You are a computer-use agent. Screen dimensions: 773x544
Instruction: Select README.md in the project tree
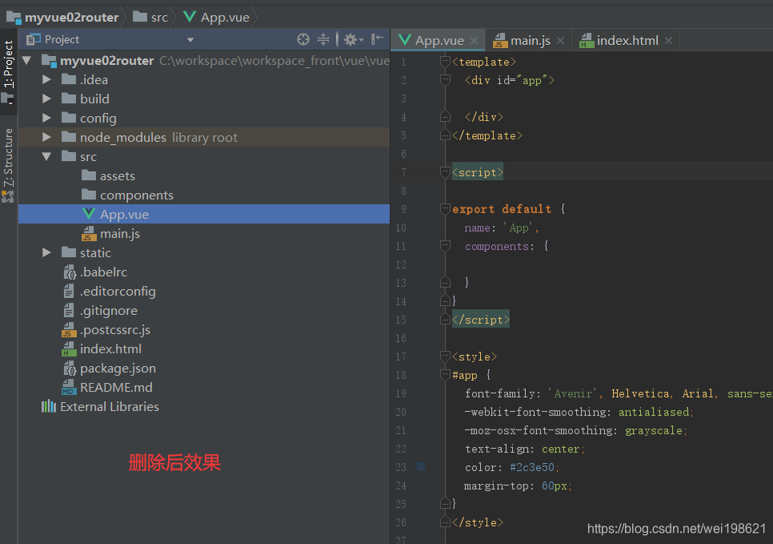point(116,388)
